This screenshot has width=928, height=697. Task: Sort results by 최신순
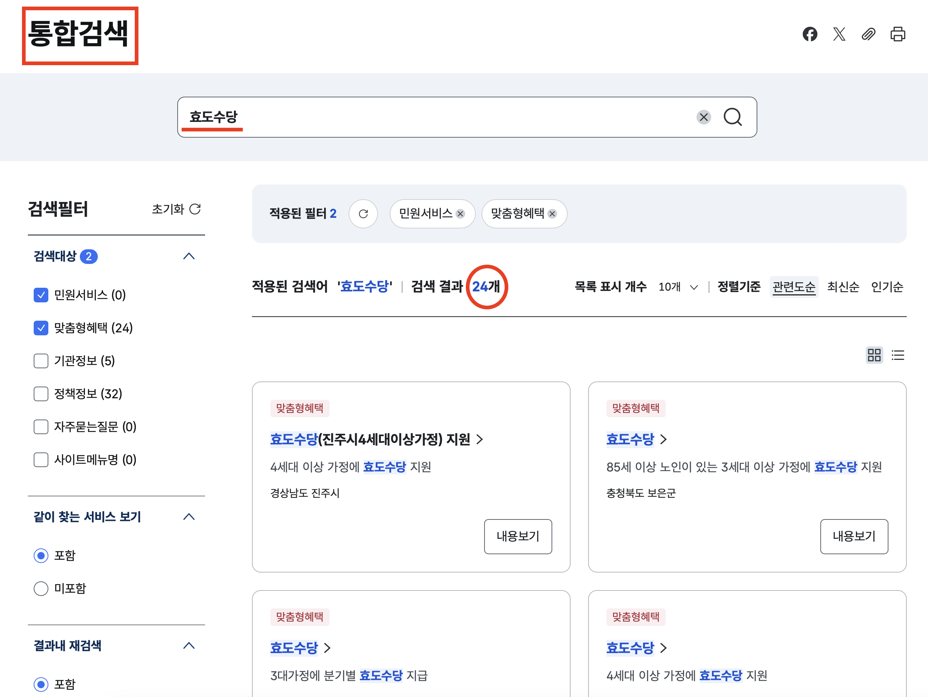pos(843,287)
